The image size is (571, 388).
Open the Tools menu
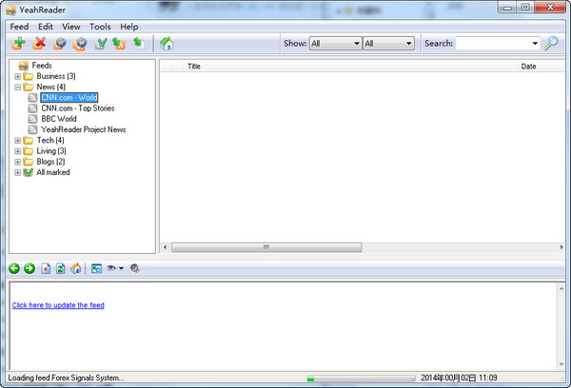click(x=100, y=27)
